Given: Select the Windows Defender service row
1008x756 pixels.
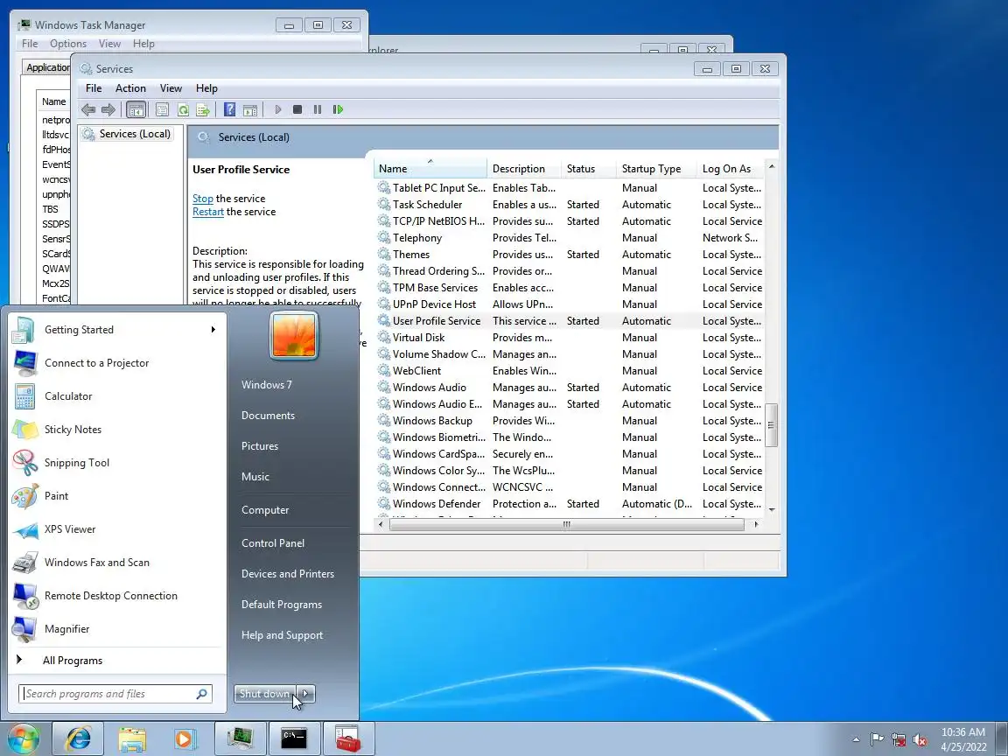Looking at the screenshot, I should tap(570, 504).
